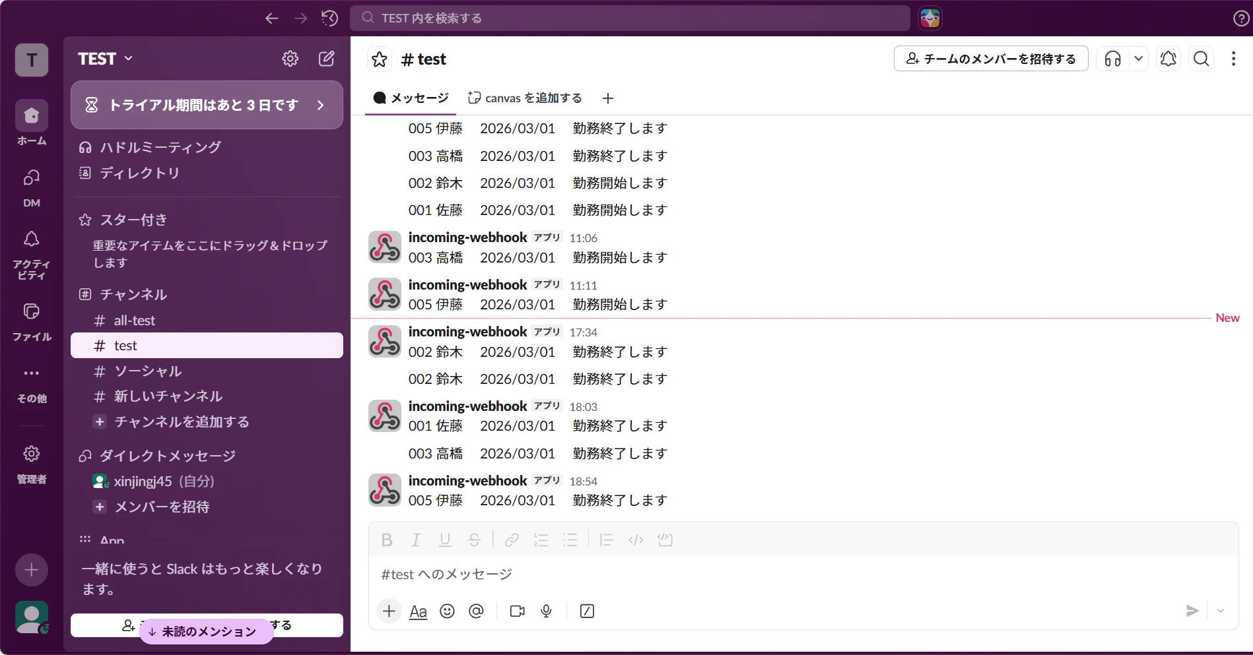
Task: Mention someone with the @ icon
Action: tap(476, 611)
